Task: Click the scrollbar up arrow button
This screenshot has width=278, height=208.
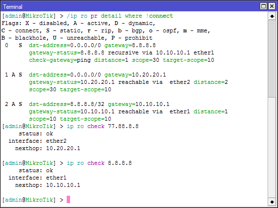Action: tap(272, 16)
